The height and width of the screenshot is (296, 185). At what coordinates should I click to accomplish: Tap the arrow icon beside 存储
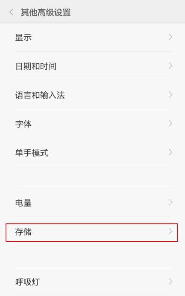point(170,231)
